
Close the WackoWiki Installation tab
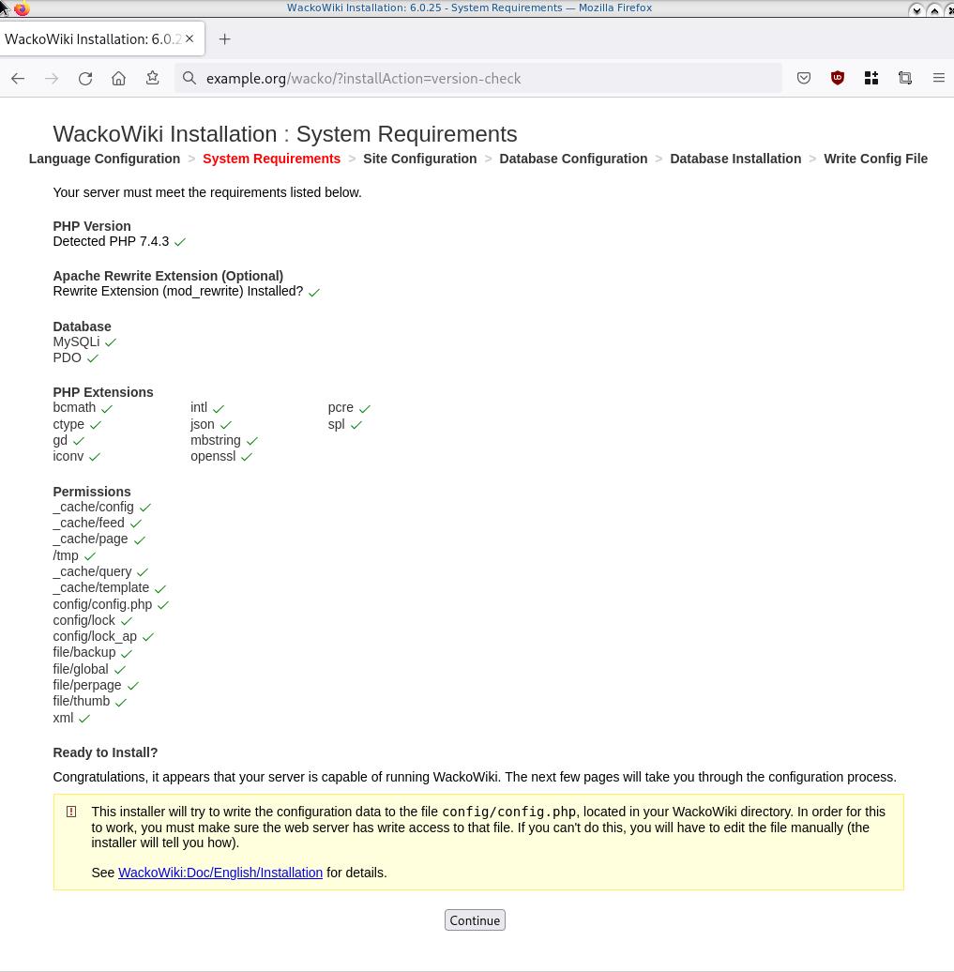tap(189, 39)
